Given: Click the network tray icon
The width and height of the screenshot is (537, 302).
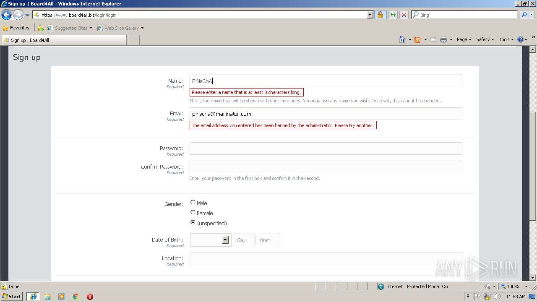Looking at the screenshot, I should [487, 297].
